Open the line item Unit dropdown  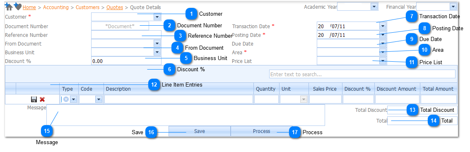(304, 99)
